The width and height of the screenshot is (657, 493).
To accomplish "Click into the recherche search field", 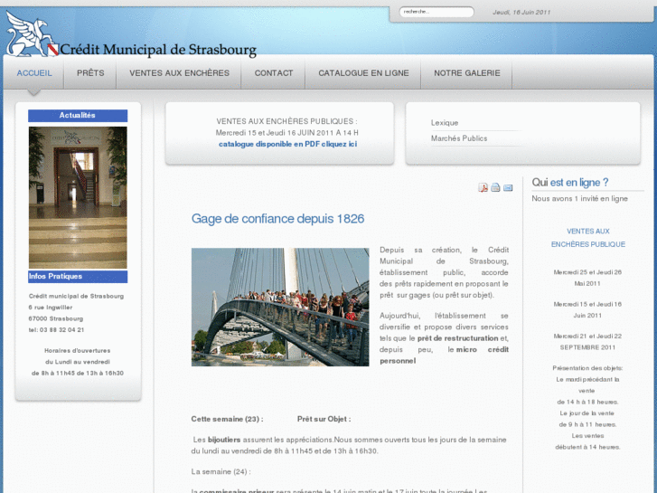I will tap(436, 12).
